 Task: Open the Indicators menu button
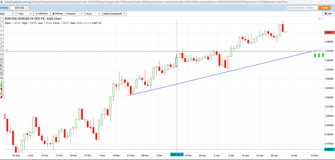coord(42,14)
